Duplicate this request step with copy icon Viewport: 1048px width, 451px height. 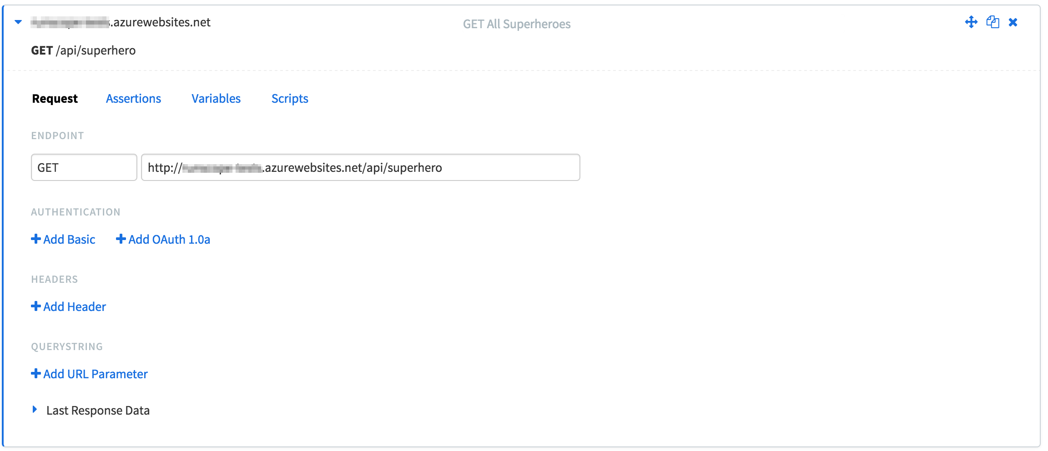click(x=993, y=22)
